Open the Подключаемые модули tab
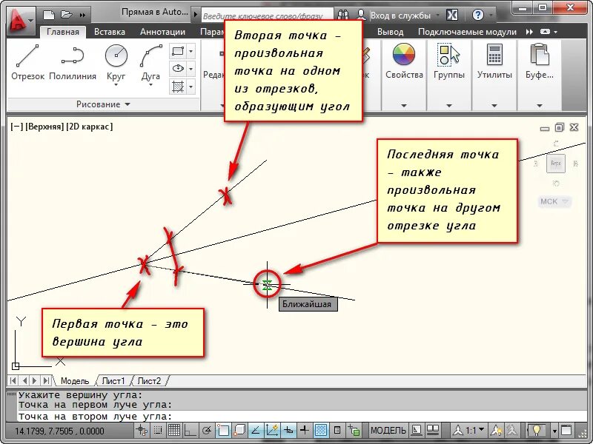Screen dimensions: 593x444 (467, 32)
